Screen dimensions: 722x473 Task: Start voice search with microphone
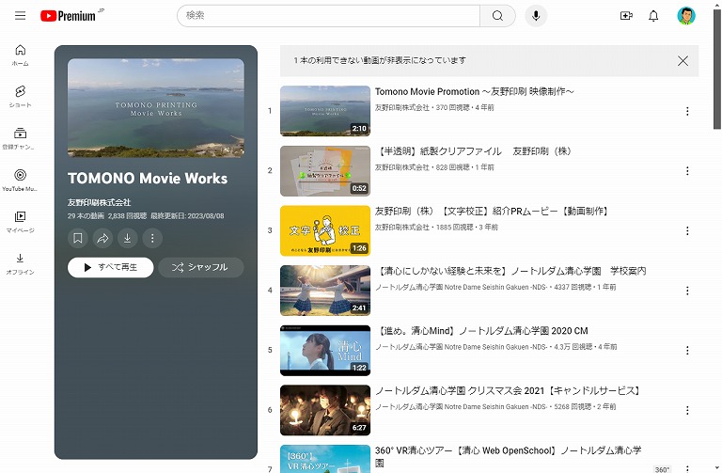536,16
